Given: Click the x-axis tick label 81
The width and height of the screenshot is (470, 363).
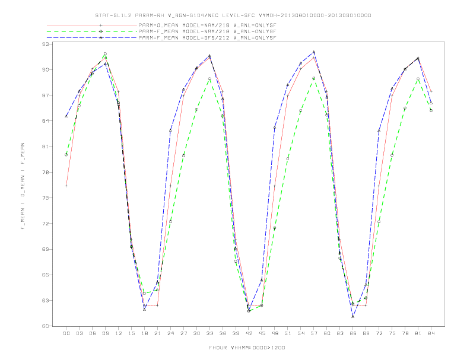Looking at the screenshot, I should (x=418, y=333).
